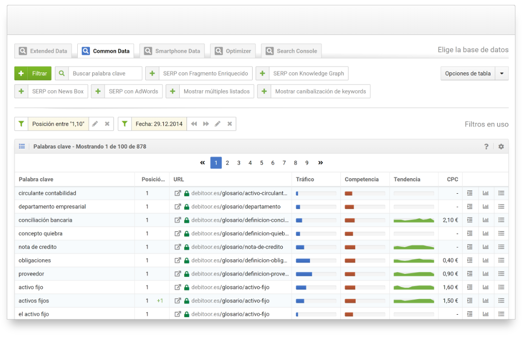The width and height of the screenshot is (530, 337).
Task: Remove the Posición entre 1,10 filter
Action: coord(107,124)
